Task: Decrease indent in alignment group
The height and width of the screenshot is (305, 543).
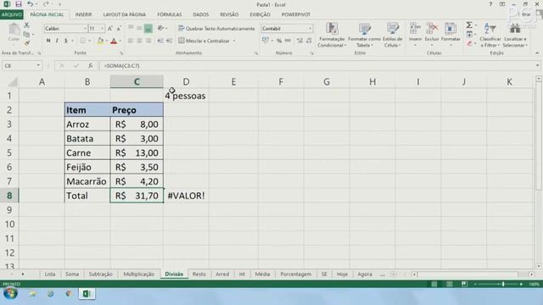Action: (x=160, y=41)
